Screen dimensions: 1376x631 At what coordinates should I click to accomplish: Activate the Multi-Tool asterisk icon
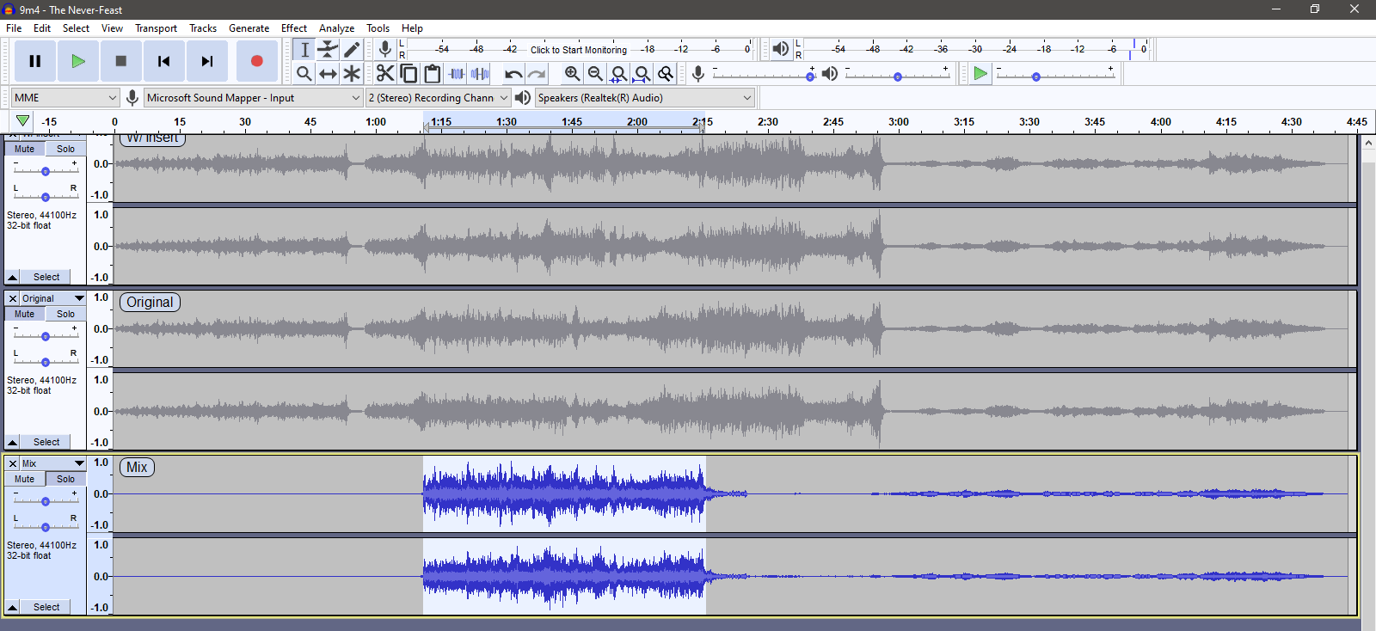coord(352,74)
